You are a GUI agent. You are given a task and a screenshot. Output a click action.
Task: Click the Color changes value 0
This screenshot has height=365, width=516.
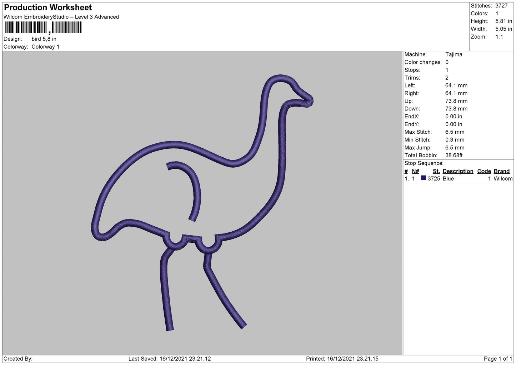[x=447, y=62]
